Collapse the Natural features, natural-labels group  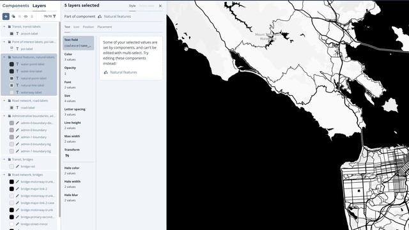(x=4, y=57)
